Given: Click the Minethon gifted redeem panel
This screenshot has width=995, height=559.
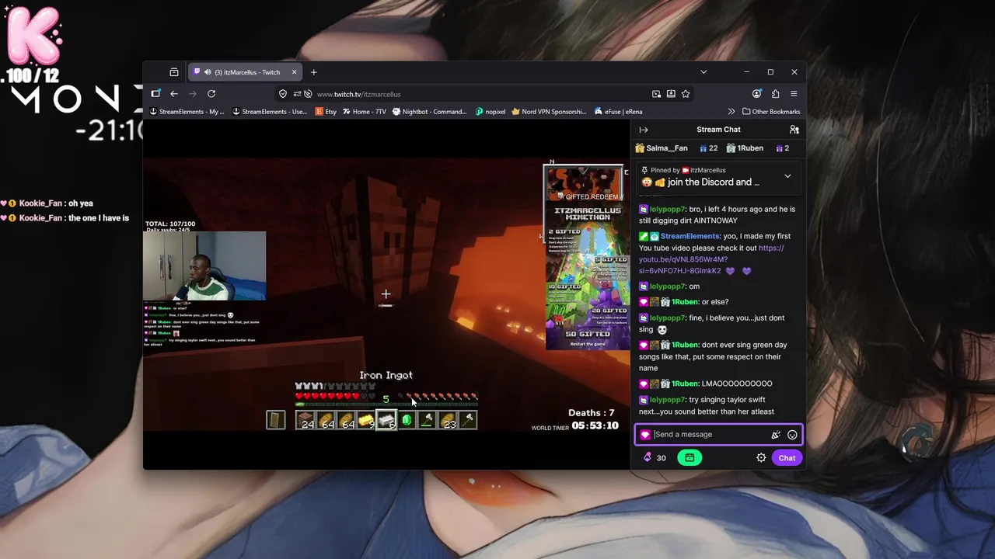Looking at the screenshot, I should pyautogui.click(x=587, y=257).
